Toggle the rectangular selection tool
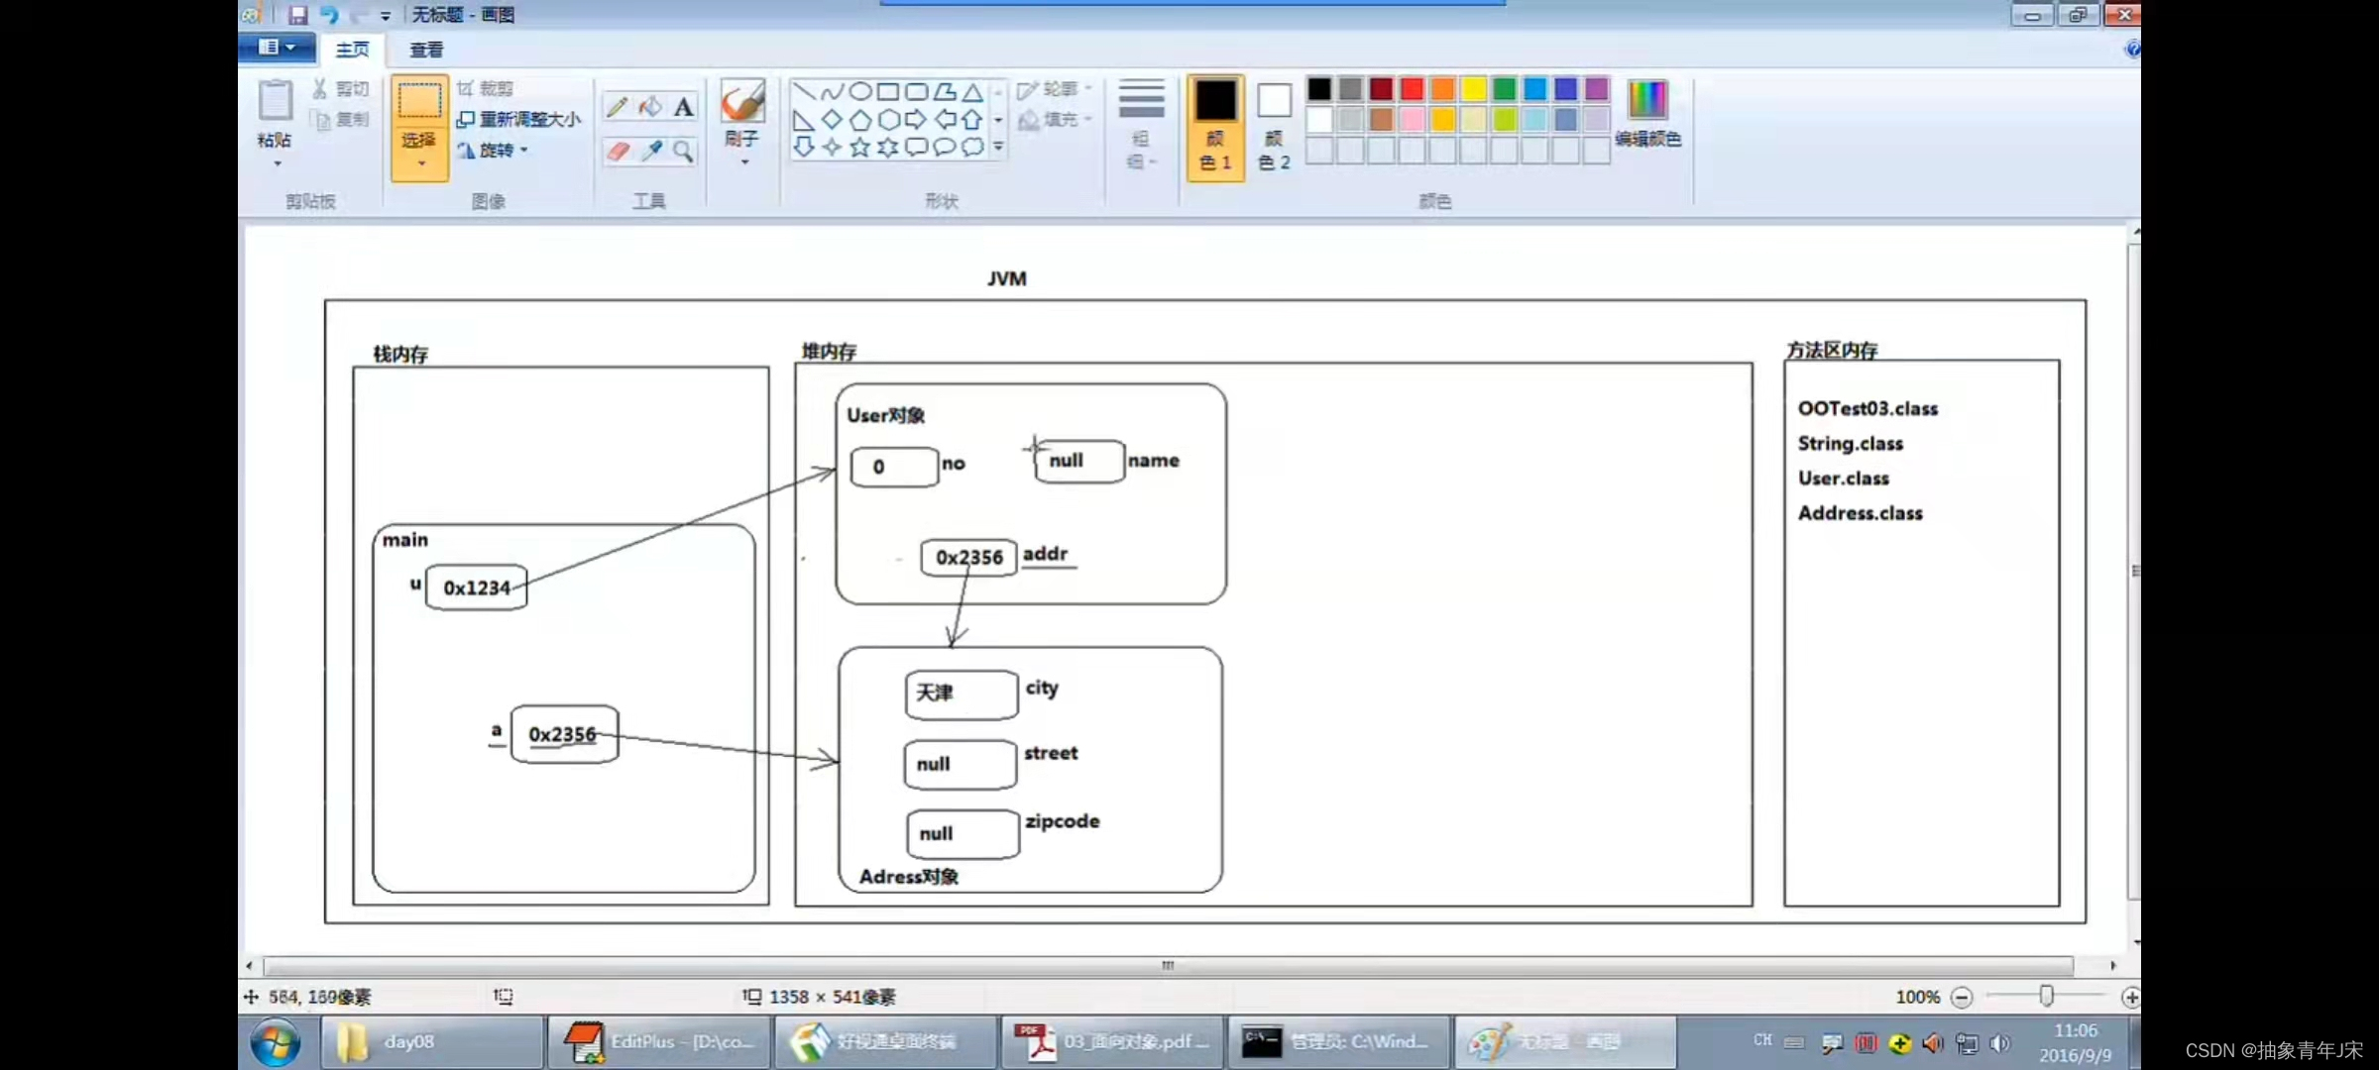 419,101
